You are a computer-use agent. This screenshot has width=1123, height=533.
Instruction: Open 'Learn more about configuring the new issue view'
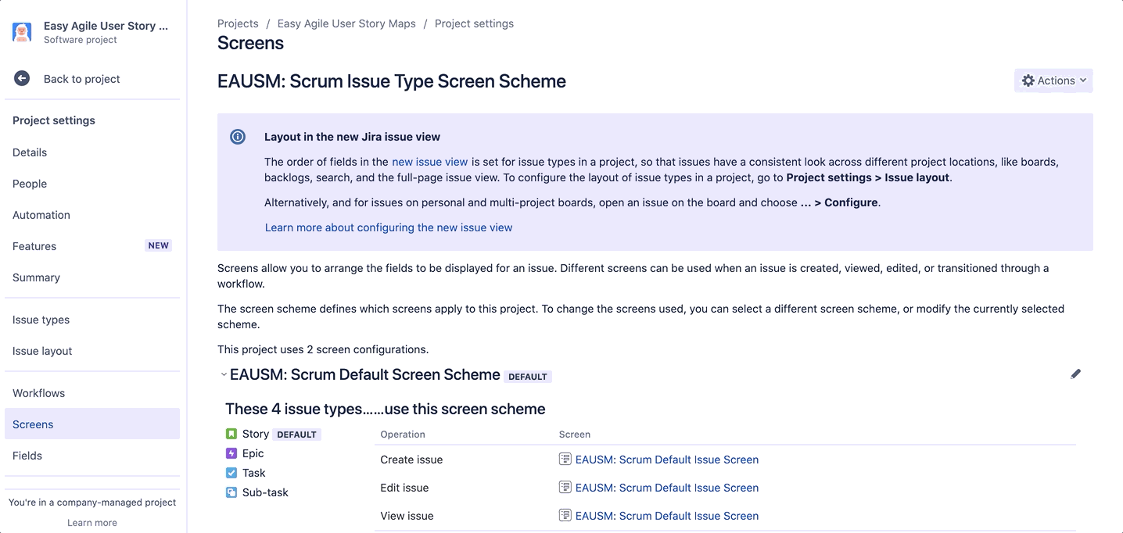pyautogui.click(x=389, y=227)
